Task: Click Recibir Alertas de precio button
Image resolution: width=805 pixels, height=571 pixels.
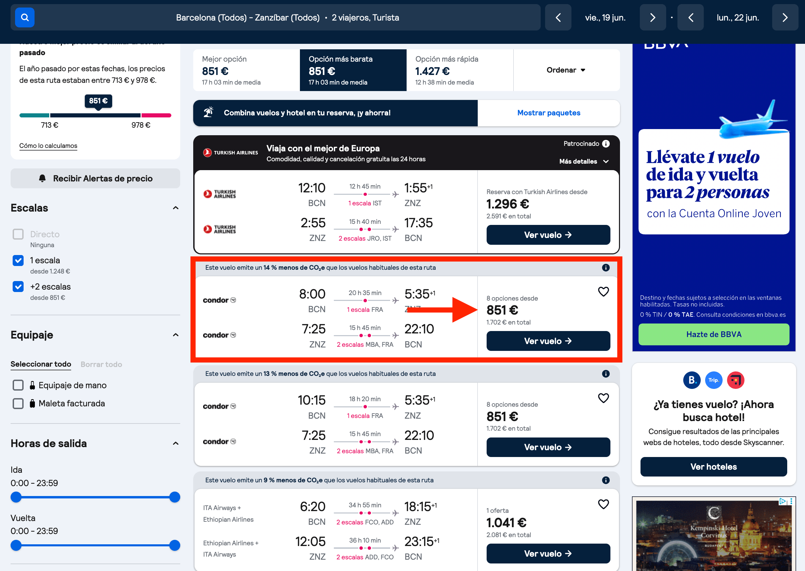Action: [95, 178]
